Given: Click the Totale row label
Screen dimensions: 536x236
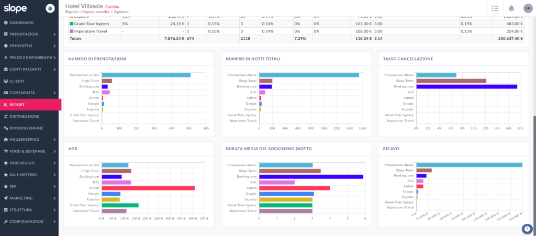Looking at the screenshot, I should pyautogui.click(x=75, y=39).
